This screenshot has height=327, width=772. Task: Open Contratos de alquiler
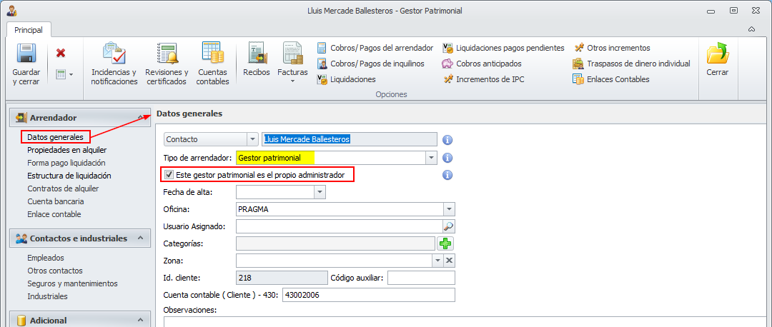coord(63,188)
